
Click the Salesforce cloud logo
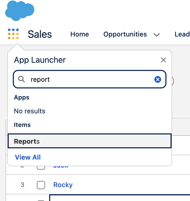[20, 11]
